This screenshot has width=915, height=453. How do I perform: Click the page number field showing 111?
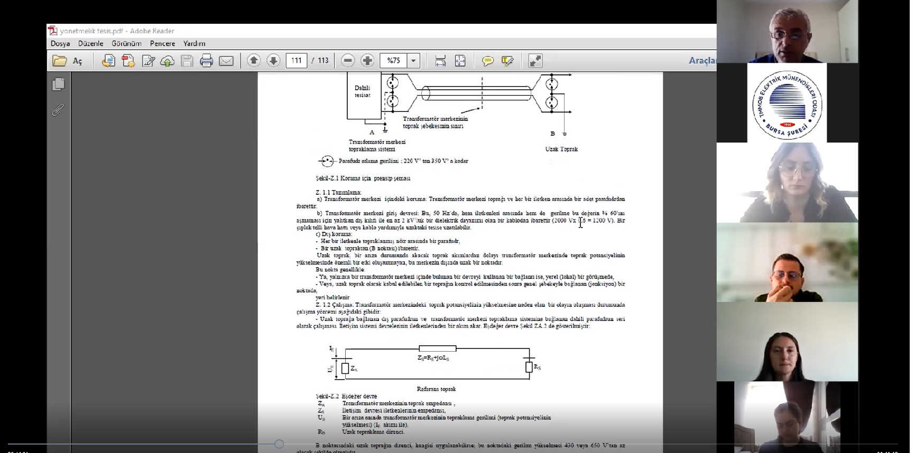click(297, 61)
